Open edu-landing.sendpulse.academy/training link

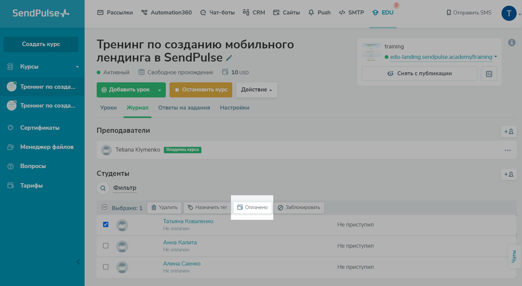[x=441, y=57]
